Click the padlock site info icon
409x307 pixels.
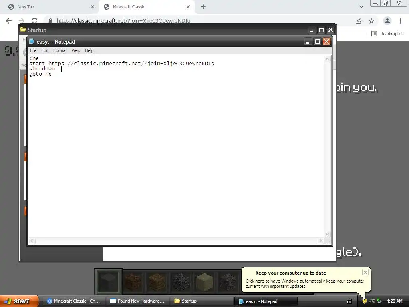(50, 21)
